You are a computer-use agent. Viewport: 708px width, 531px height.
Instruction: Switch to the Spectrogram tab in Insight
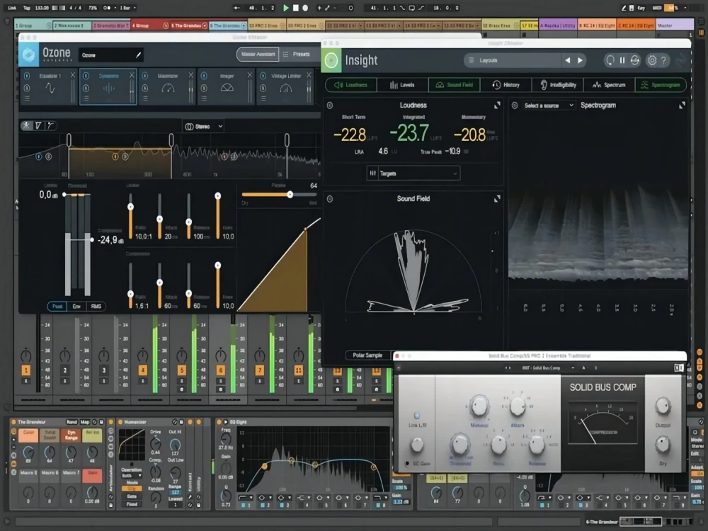click(661, 85)
